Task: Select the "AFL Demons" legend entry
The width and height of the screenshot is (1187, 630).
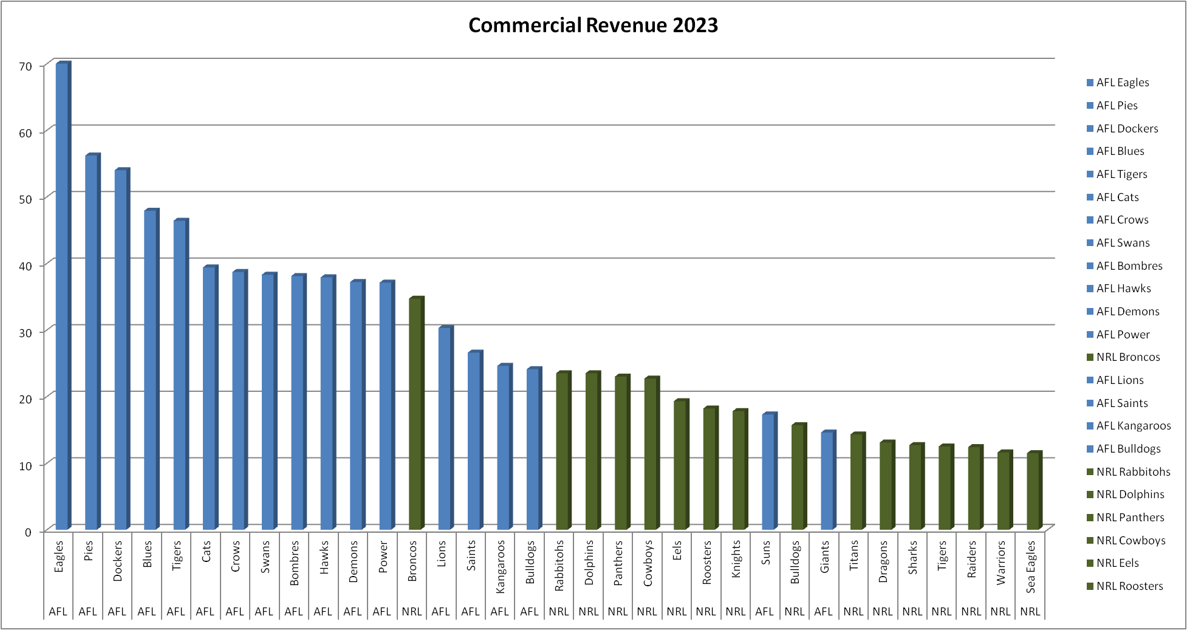Action: pyautogui.click(x=1123, y=312)
